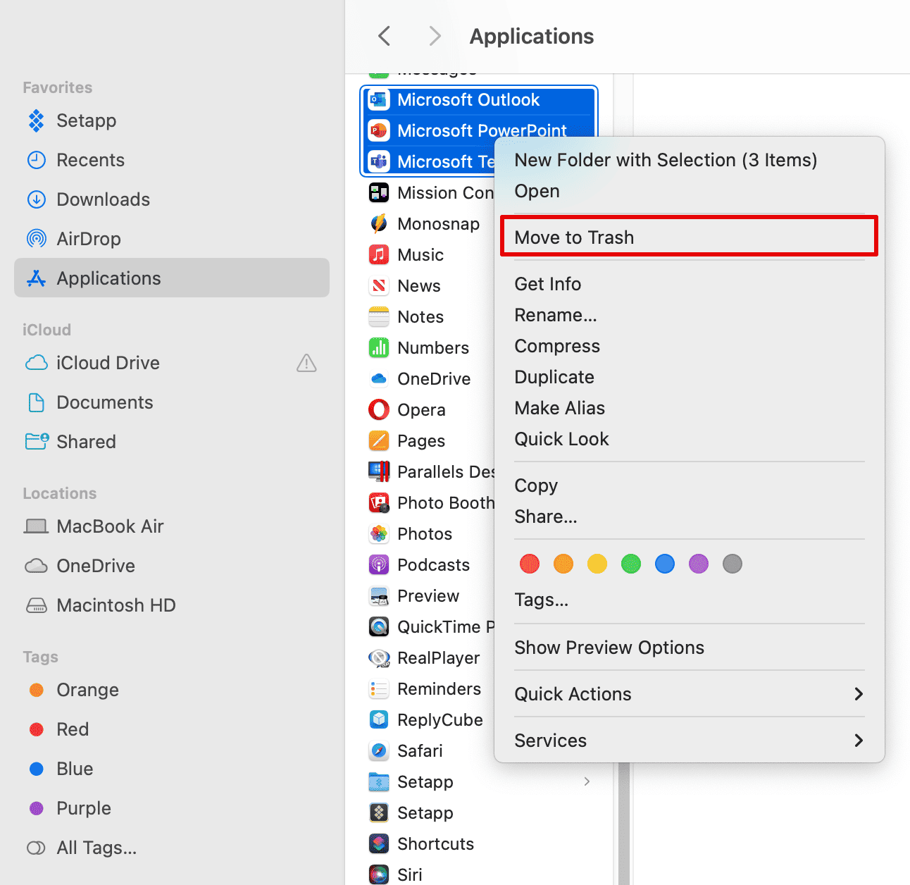Apply the purple tag color dot in menu
910x885 pixels.
coord(699,564)
